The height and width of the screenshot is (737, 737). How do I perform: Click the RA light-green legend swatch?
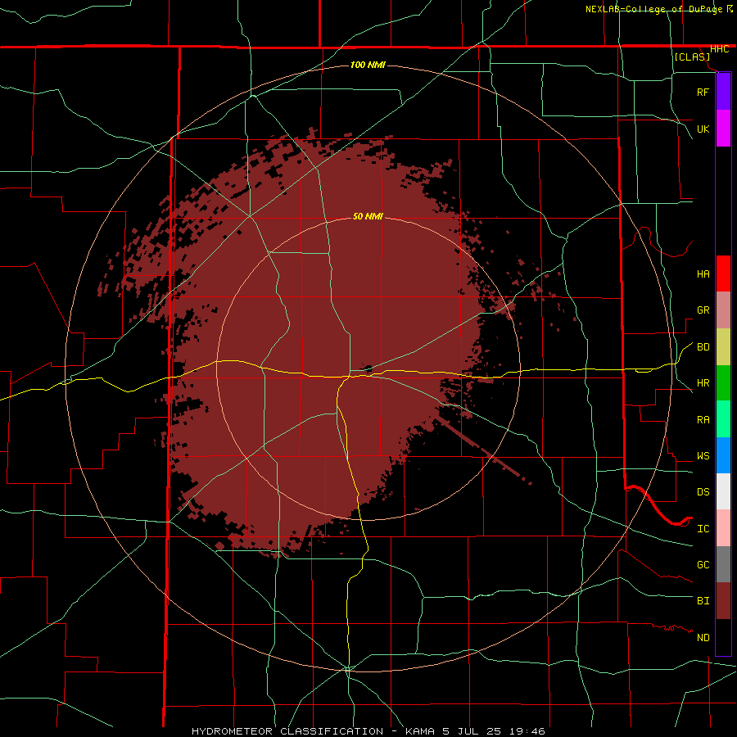[x=723, y=419]
